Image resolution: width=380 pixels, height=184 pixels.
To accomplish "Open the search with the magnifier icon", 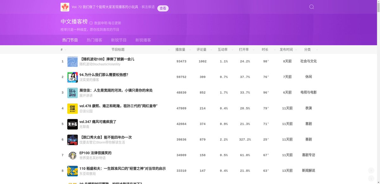I will [x=311, y=7].
